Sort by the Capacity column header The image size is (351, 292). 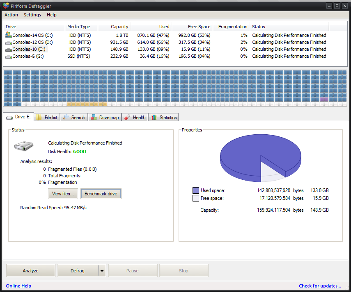point(114,27)
